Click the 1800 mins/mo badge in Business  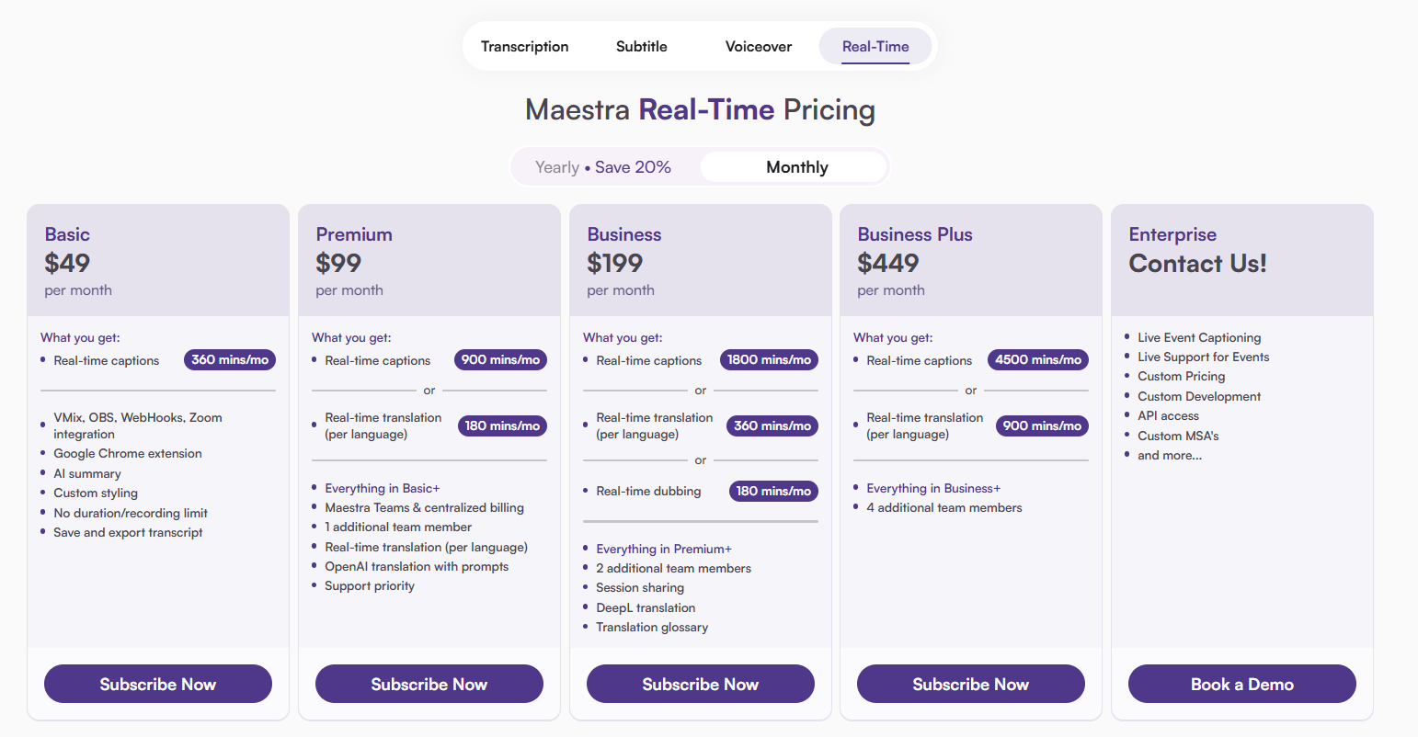(x=769, y=360)
